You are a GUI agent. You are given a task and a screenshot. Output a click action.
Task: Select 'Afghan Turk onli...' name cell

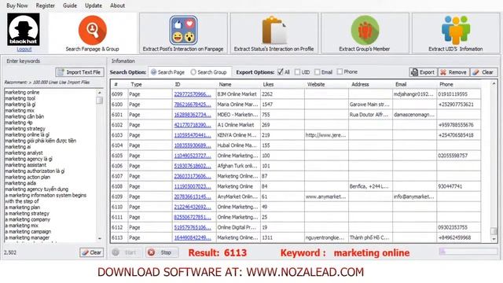point(238,166)
